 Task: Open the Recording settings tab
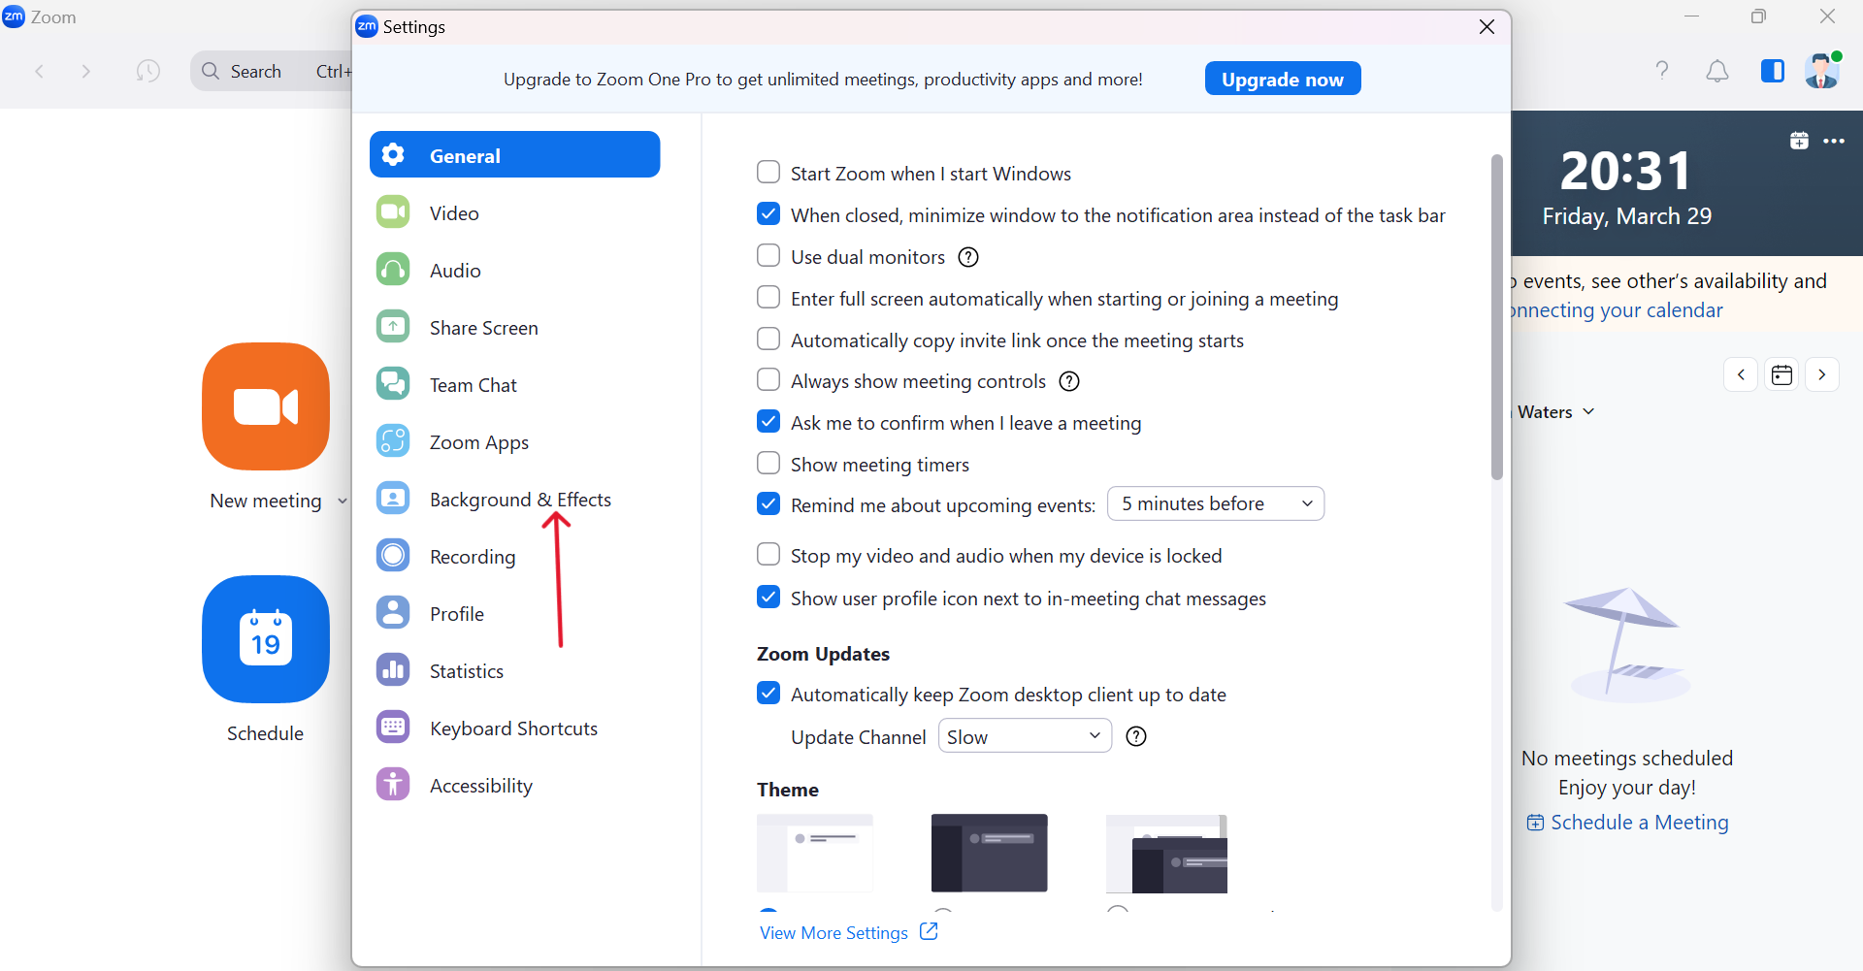tap(515, 556)
